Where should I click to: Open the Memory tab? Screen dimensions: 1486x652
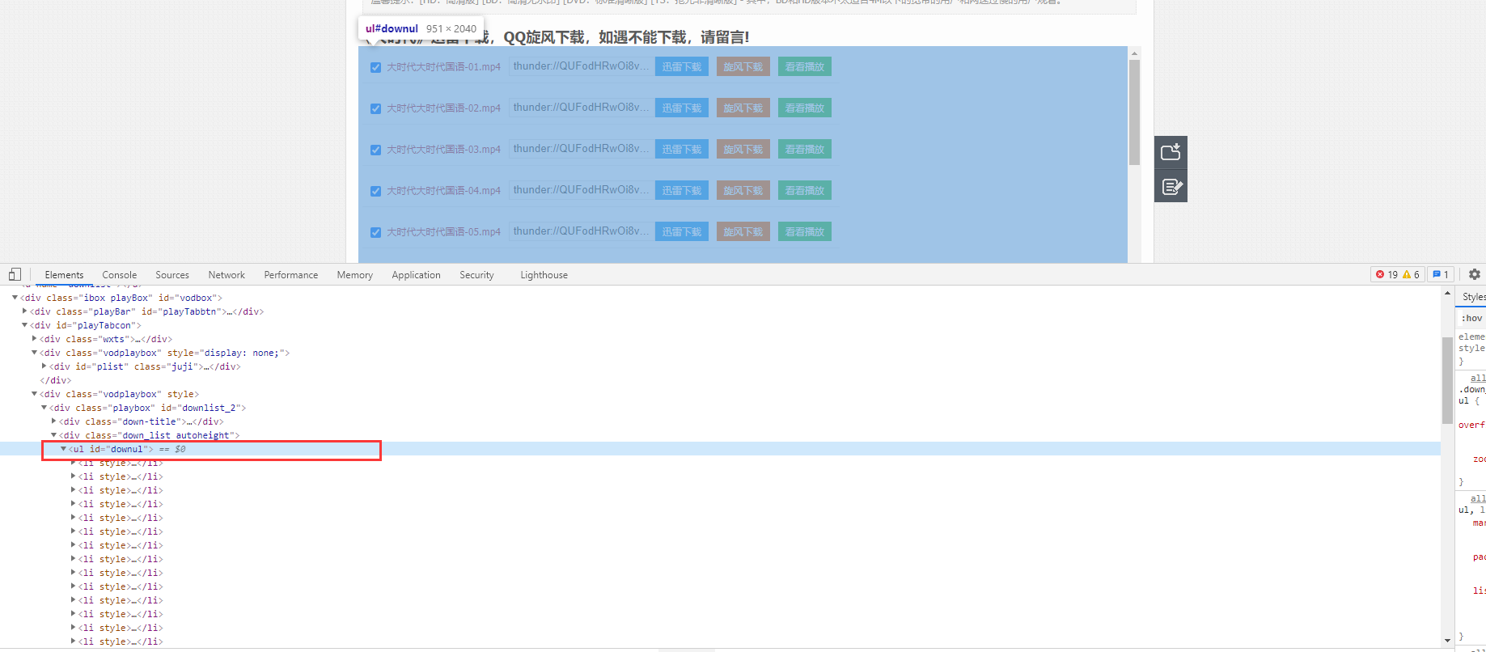[355, 275]
